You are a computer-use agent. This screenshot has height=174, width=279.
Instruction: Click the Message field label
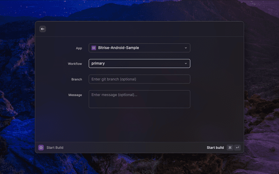[75, 95]
